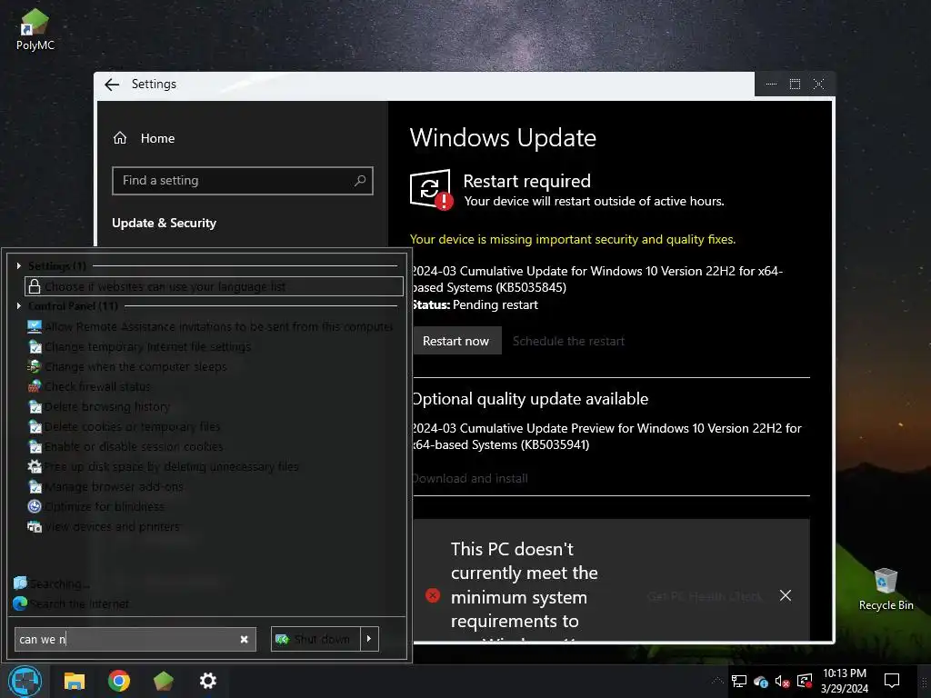Collapse the Control Panel (11) results group
The height and width of the screenshot is (698, 931).
tap(19, 305)
